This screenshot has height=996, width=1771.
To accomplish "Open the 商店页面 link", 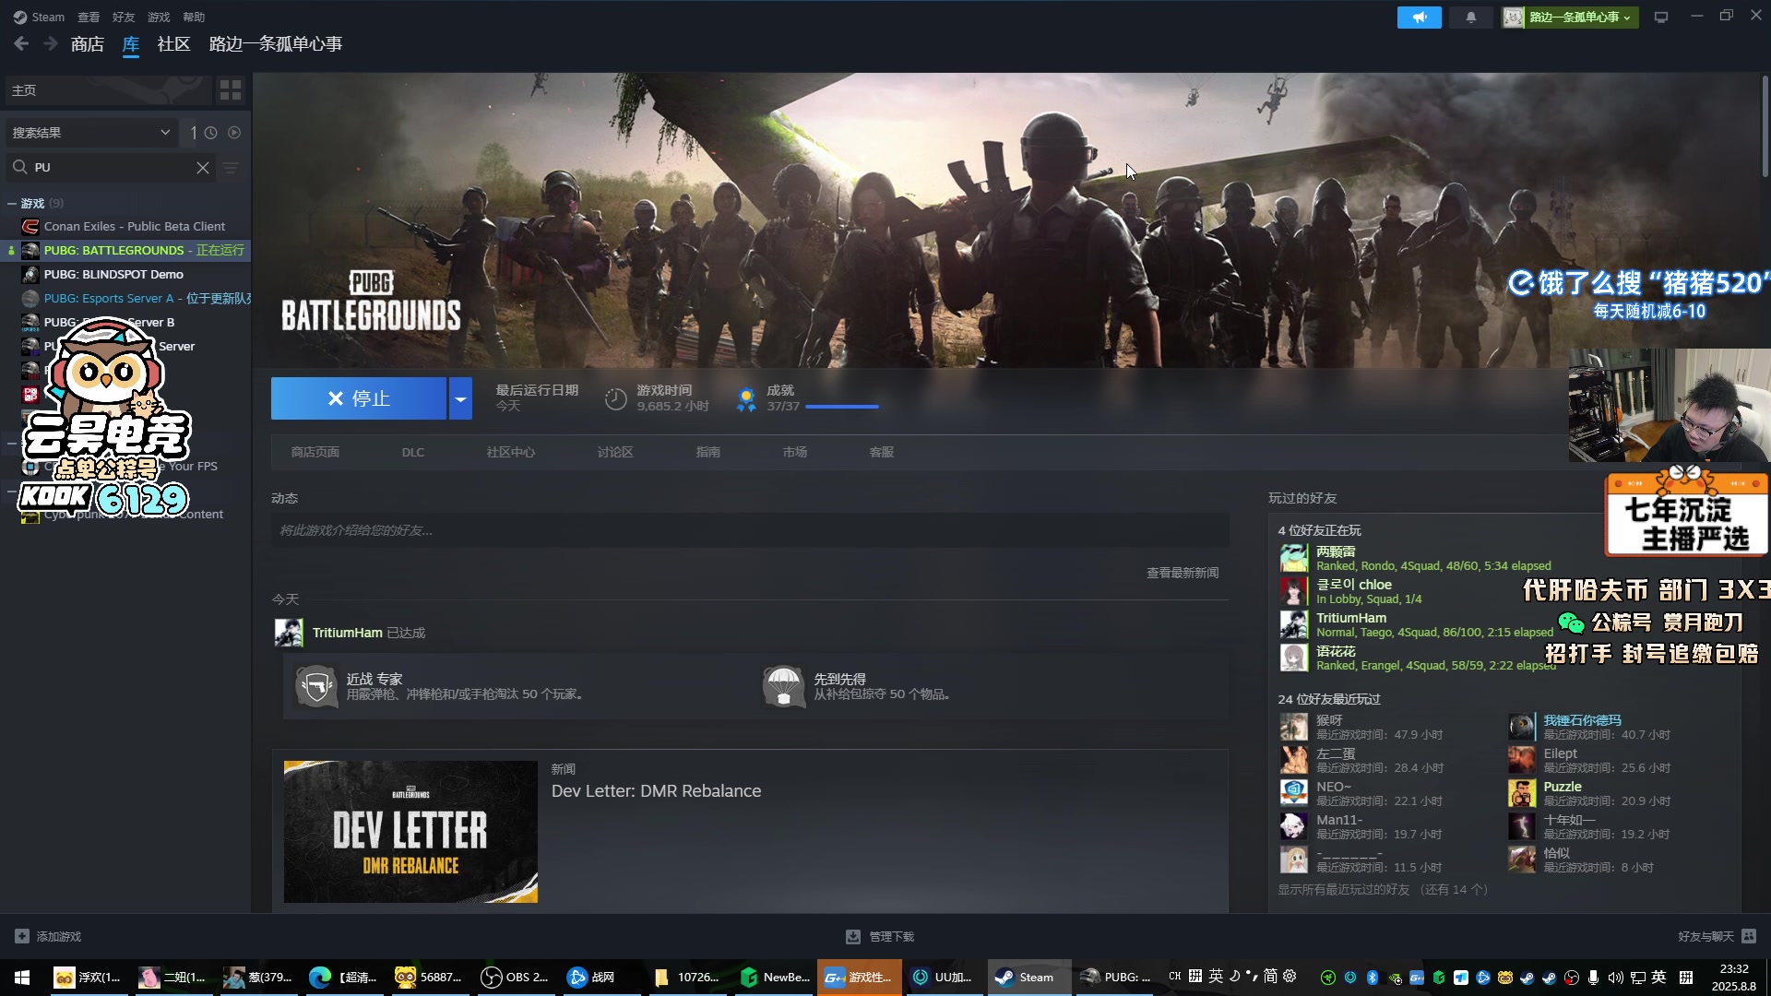I will [x=315, y=452].
